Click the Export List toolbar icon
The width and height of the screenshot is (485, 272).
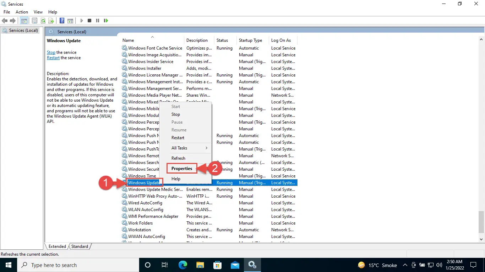pyautogui.click(x=51, y=21)
